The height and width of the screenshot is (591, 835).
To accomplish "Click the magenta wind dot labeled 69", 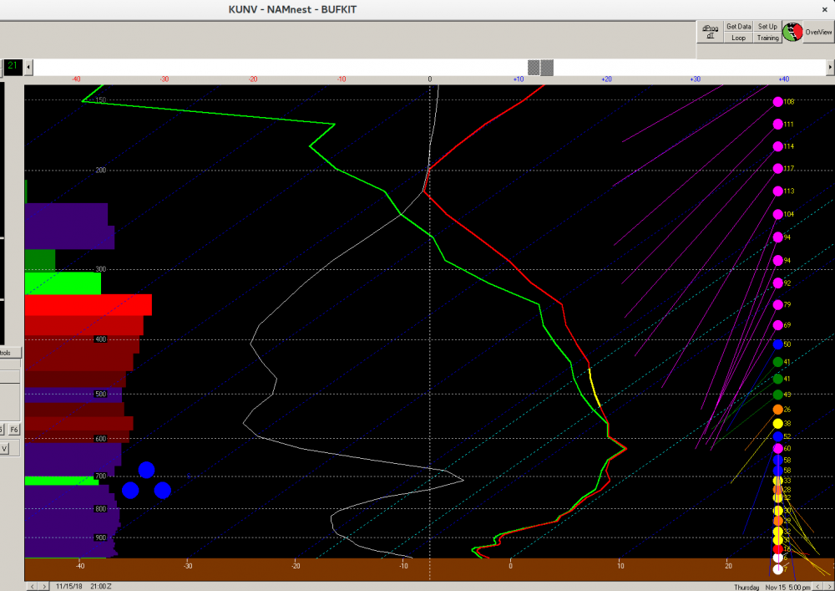I will [x=778, y=325].
